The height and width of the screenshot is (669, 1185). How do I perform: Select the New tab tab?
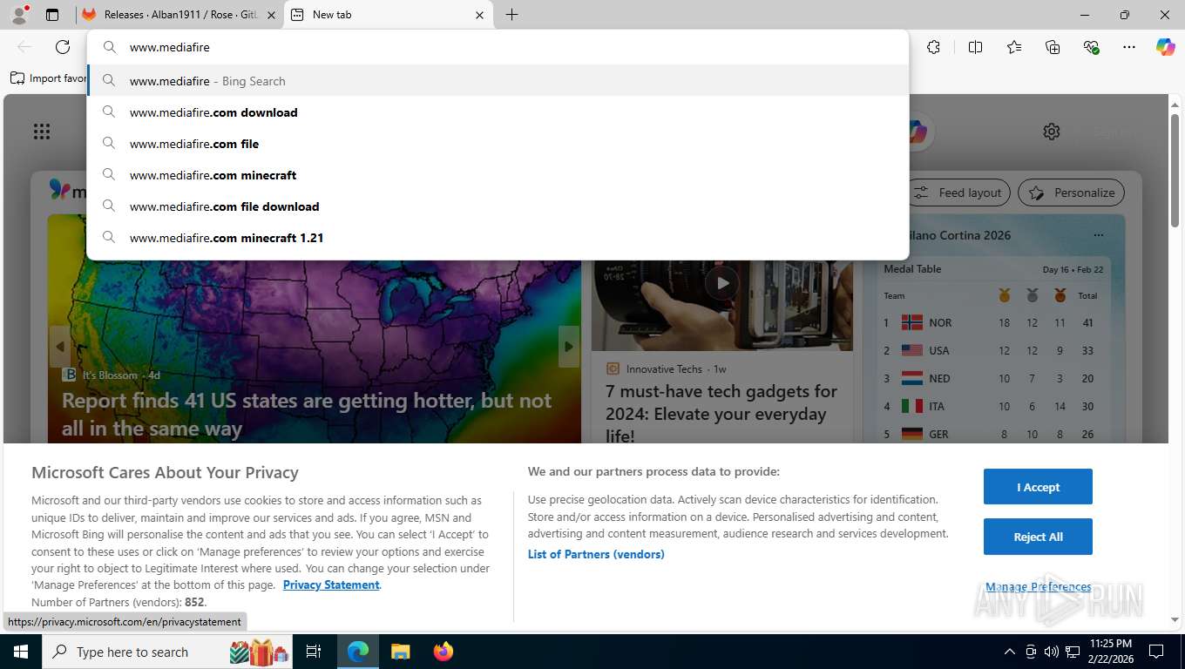tap(388, 15)
